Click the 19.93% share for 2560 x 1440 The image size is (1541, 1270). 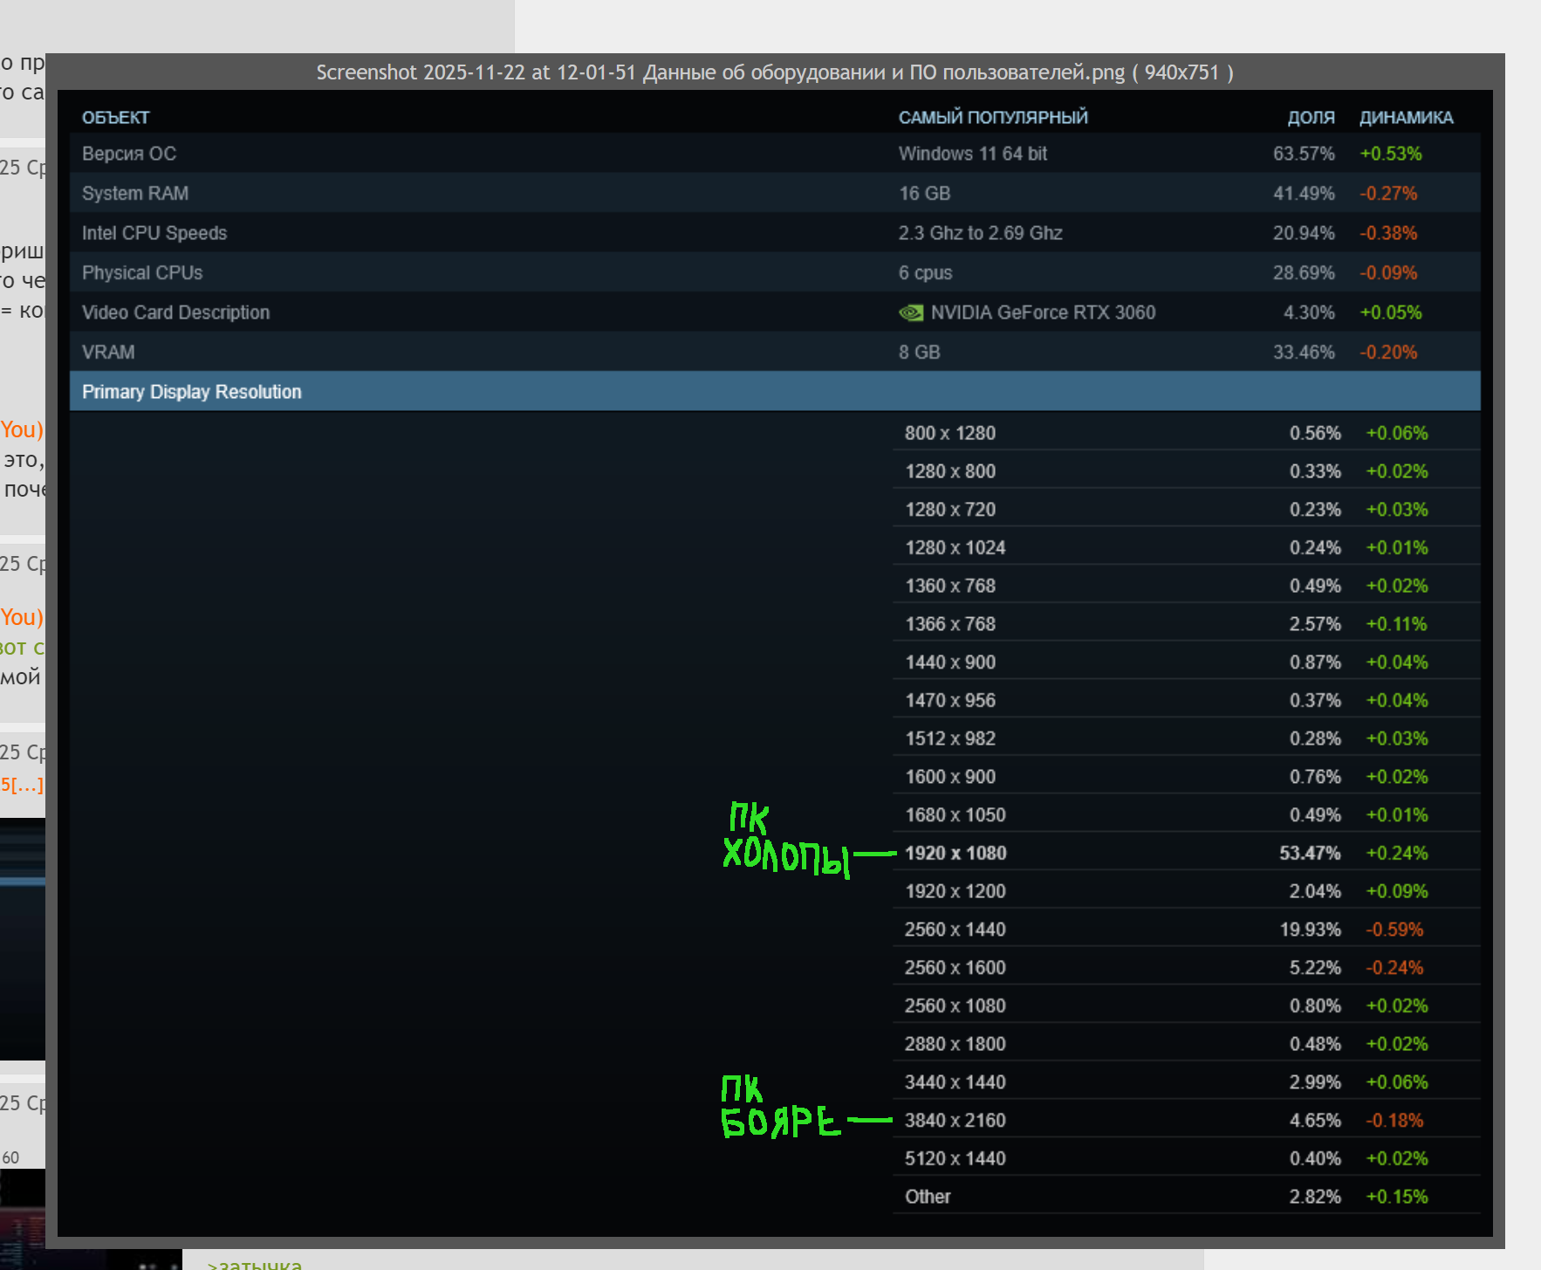coord(1310,930)
